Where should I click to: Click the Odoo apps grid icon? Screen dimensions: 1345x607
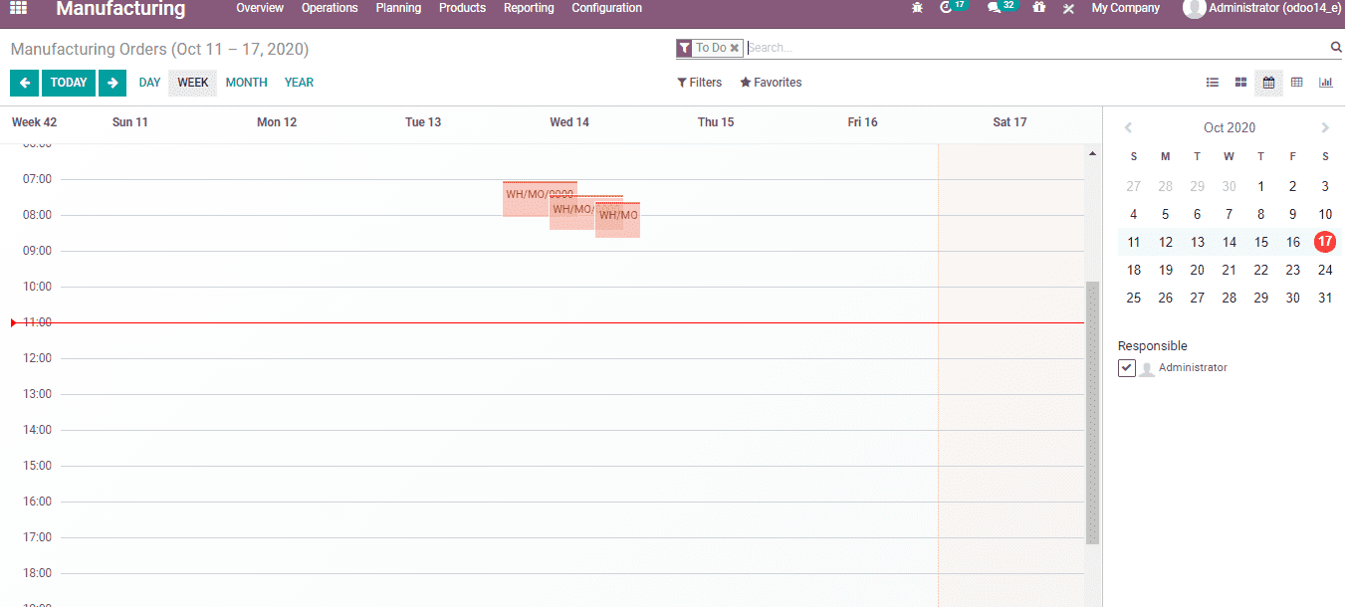(17, 9)
